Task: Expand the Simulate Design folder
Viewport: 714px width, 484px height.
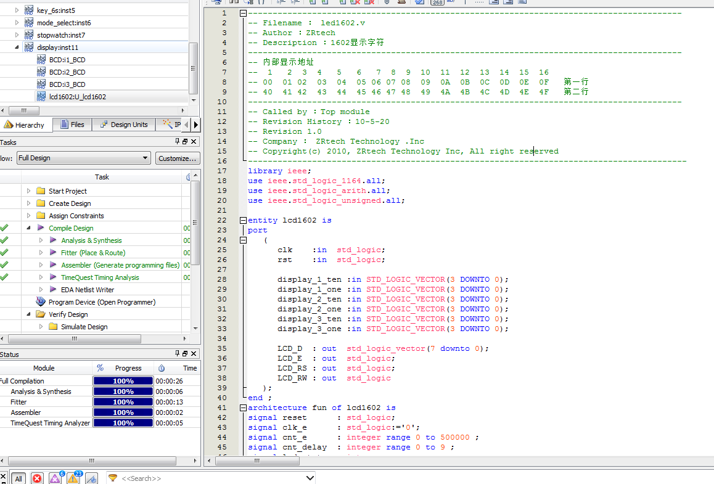Action: [x=41, y=326]
